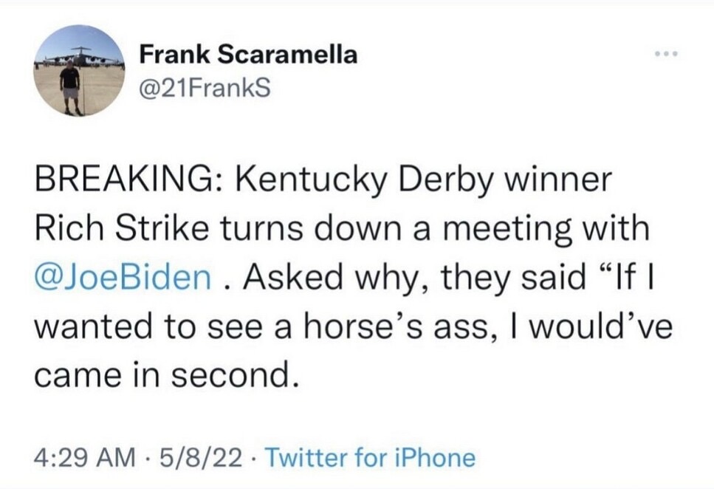Open the three-dot more options menu
This screenshot has height=489, width=714.
(667, 54)
